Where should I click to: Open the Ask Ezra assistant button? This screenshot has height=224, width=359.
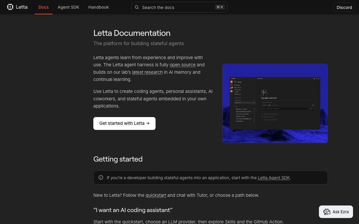click(x=336, y=212)
